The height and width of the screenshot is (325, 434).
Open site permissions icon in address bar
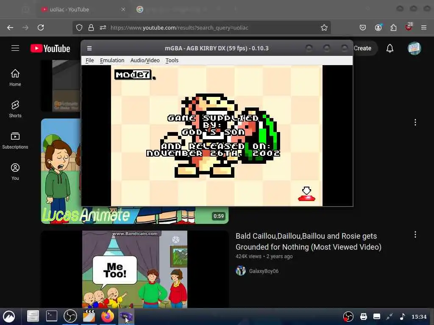(103, 28)
